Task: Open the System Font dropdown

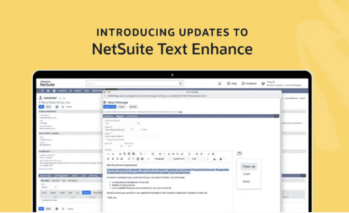Action: [x=181, y=159]
